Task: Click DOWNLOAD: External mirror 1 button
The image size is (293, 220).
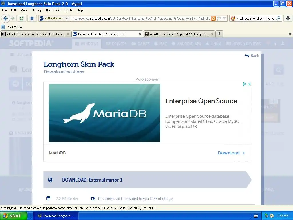Action: click(147, 180)
